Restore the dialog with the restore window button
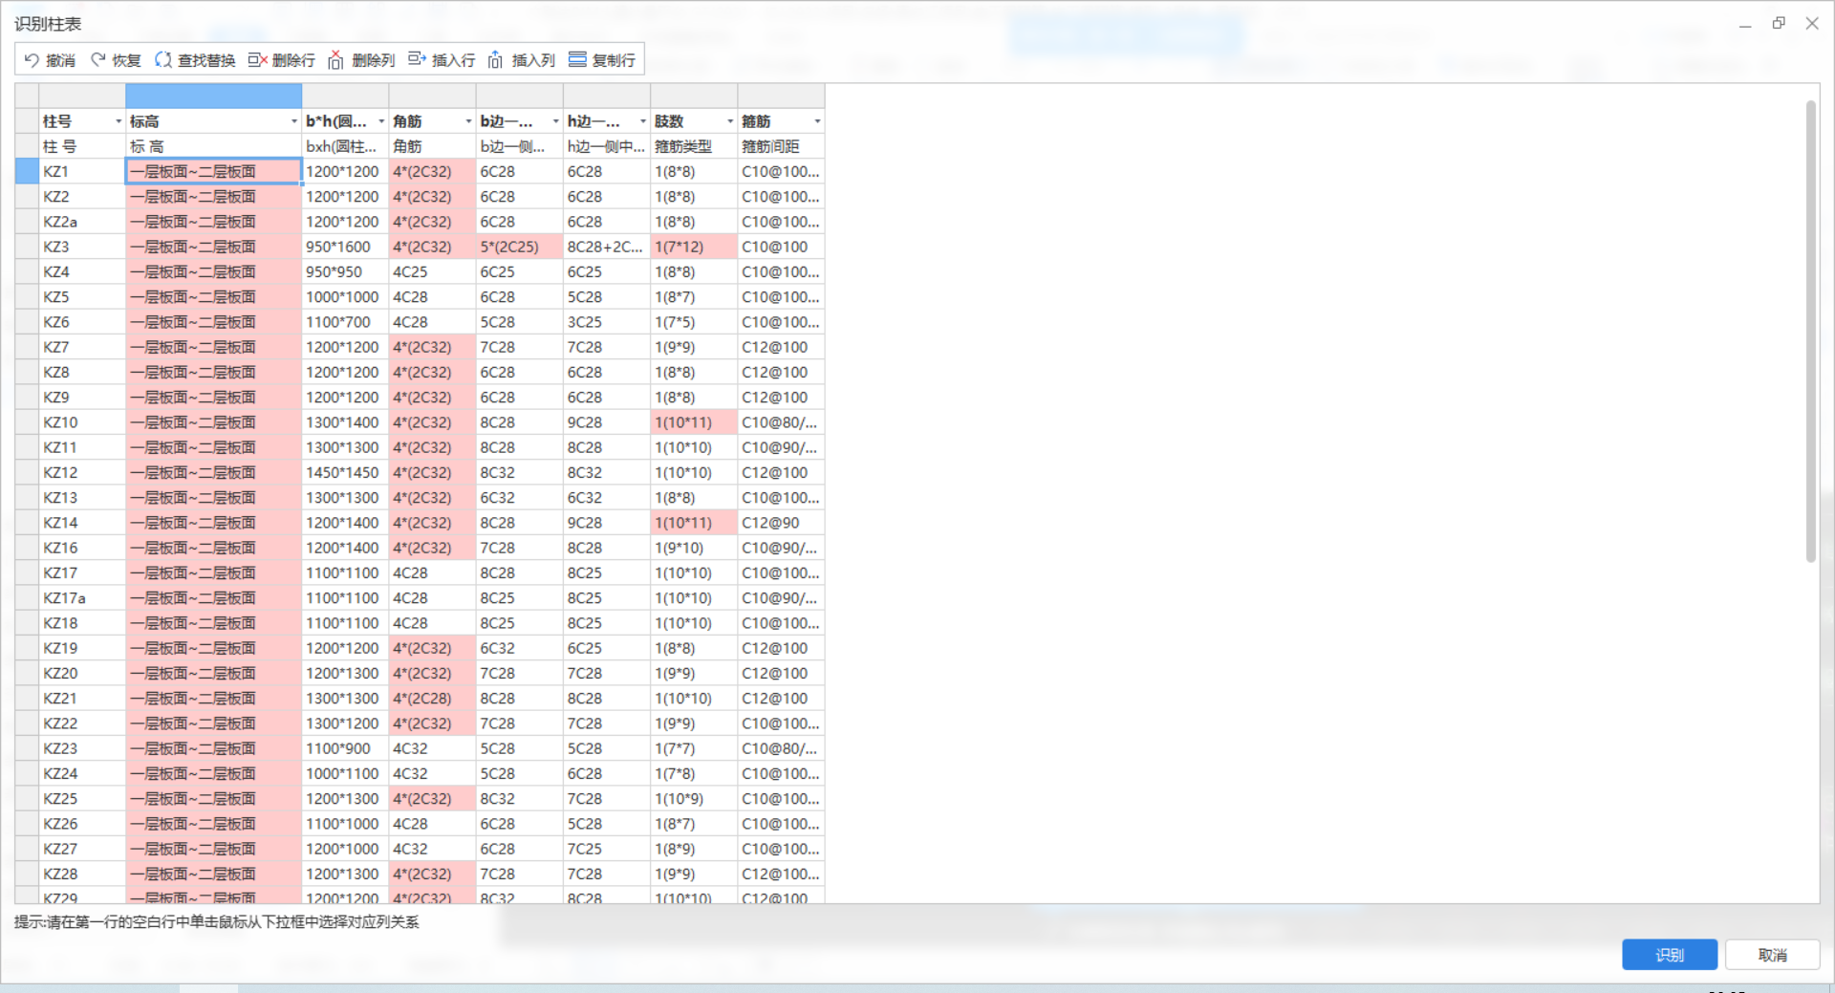 pyautogui.click(x=1779, y=23)
